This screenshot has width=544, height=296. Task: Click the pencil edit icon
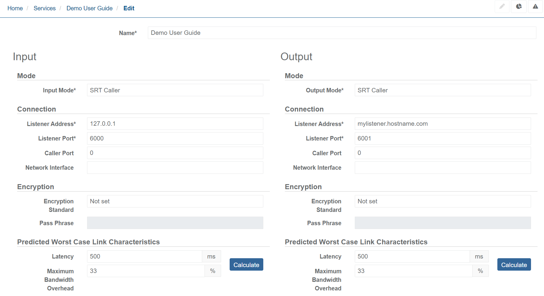point(502,6)
